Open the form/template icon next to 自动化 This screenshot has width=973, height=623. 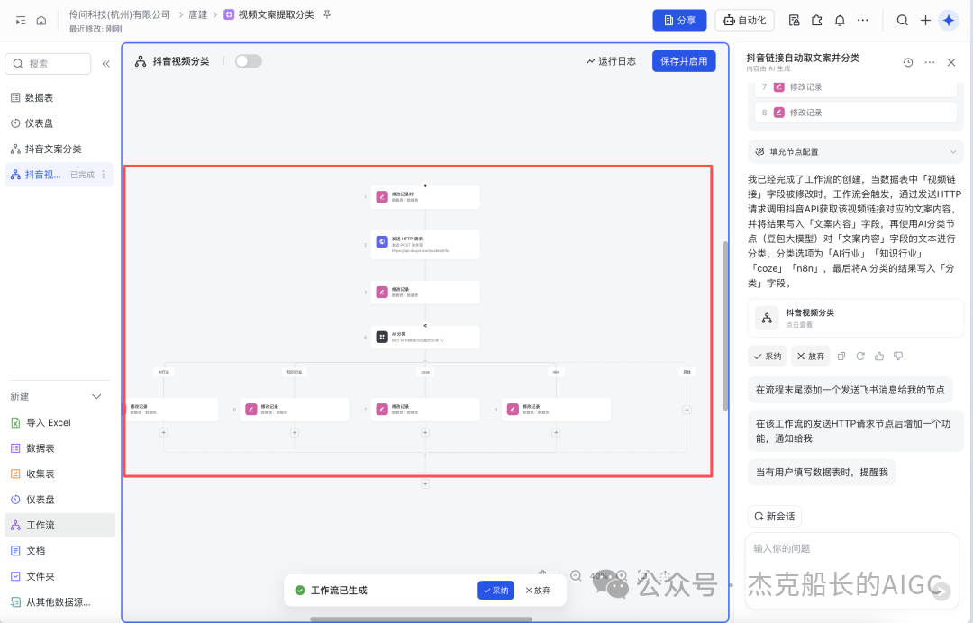click(x=794, y=21)
